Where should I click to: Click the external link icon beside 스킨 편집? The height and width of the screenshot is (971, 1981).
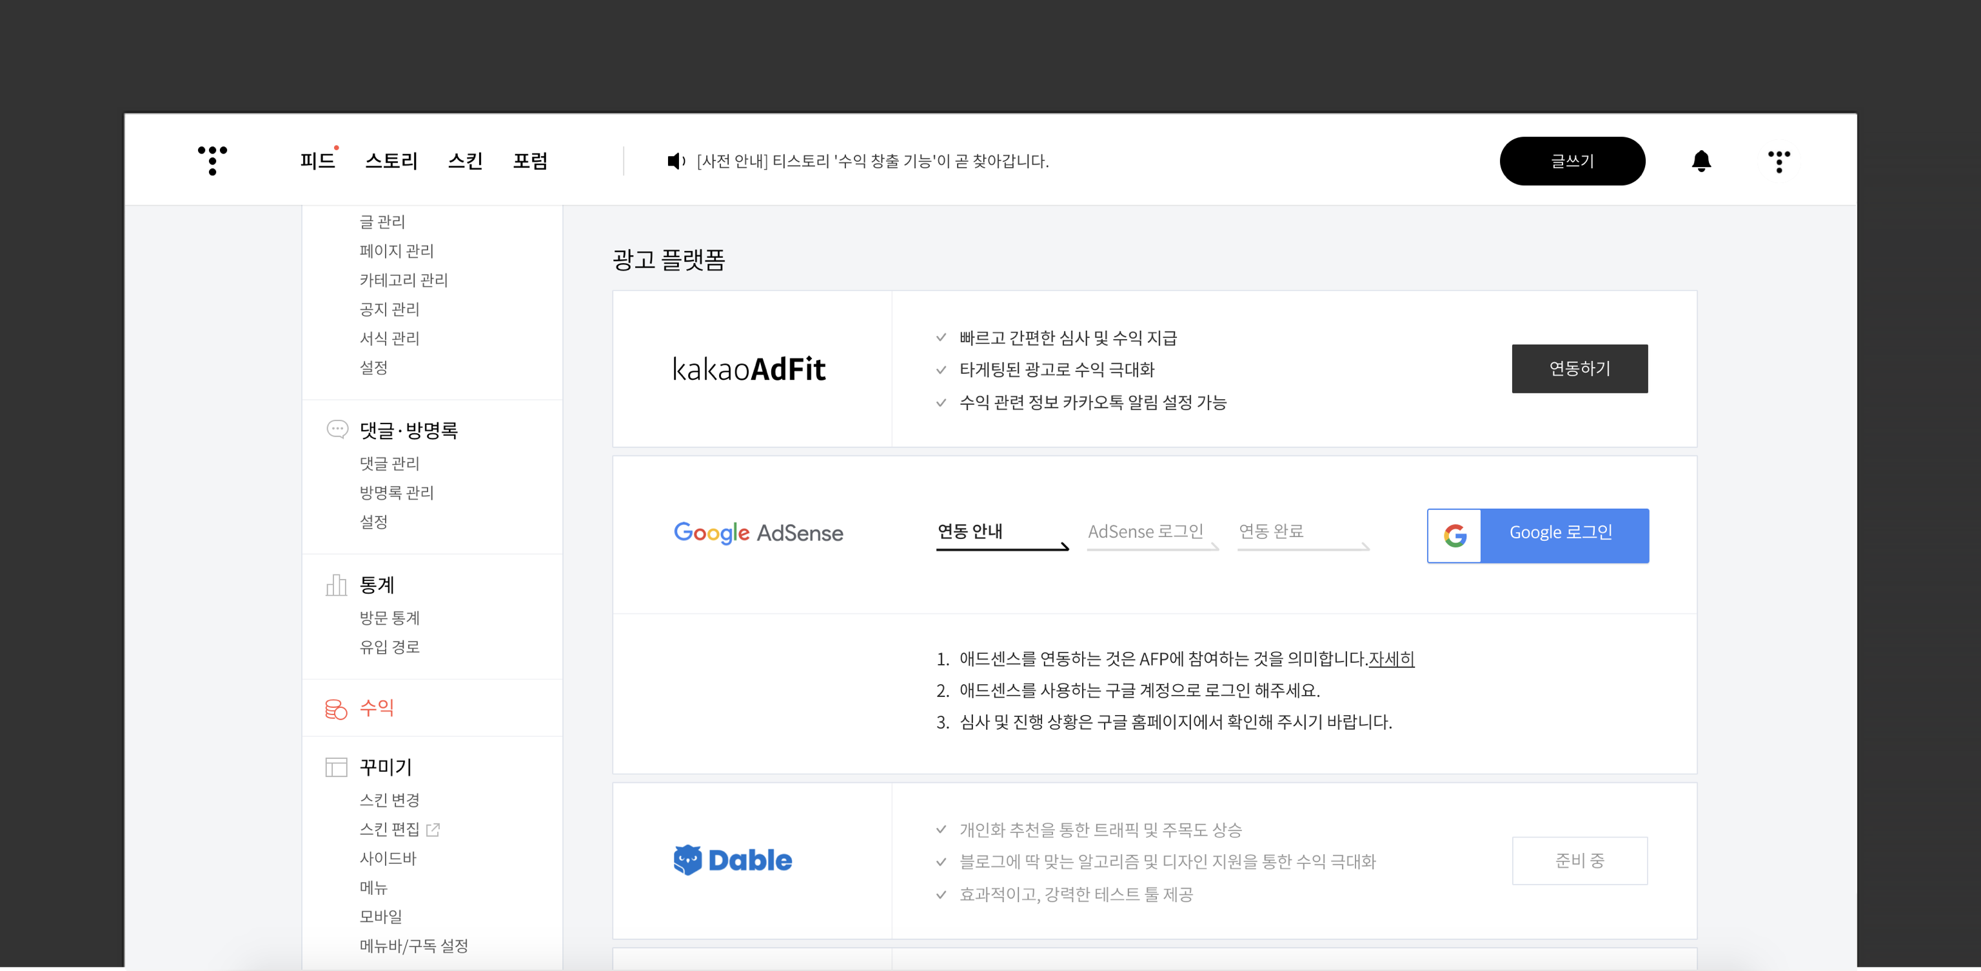pyautogui.click(x=433, y=829)
